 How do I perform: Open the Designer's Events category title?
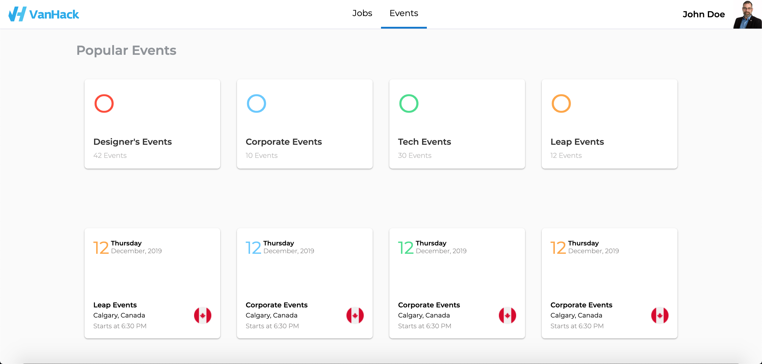click(132, 142)
